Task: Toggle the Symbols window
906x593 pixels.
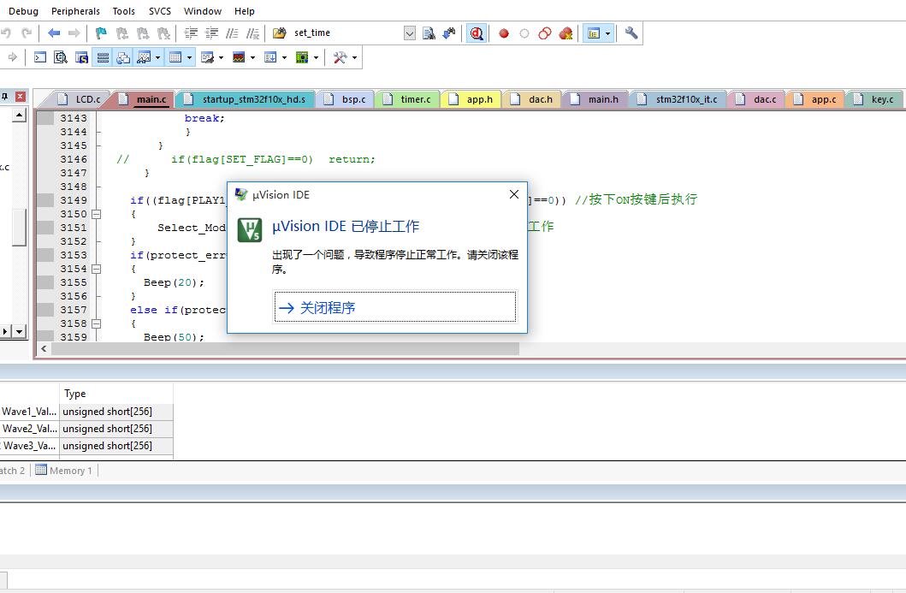Action: (81, 57)
